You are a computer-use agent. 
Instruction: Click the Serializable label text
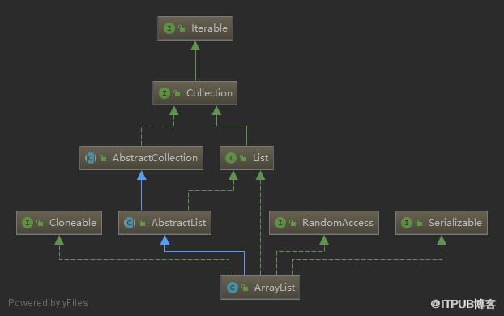point(455,223)
